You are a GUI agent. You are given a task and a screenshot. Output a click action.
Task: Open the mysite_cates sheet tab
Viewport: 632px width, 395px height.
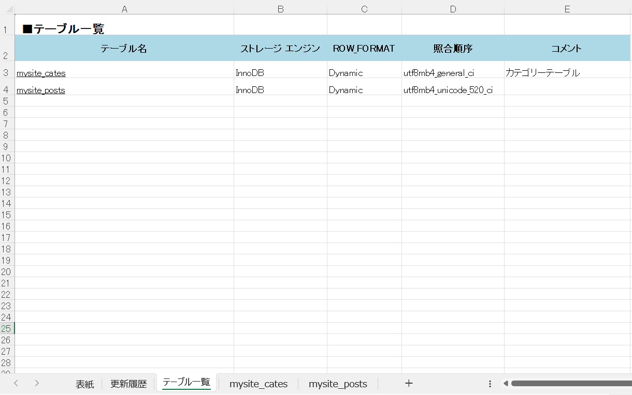click(258, 384)
